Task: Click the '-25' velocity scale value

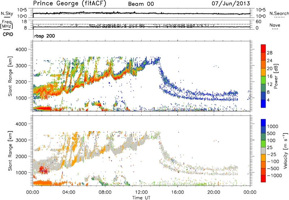Action: [x=272, y=154]
